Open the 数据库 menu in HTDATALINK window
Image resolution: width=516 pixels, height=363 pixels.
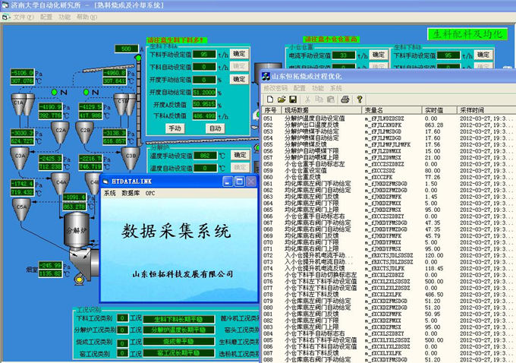[x=131, y=194]
